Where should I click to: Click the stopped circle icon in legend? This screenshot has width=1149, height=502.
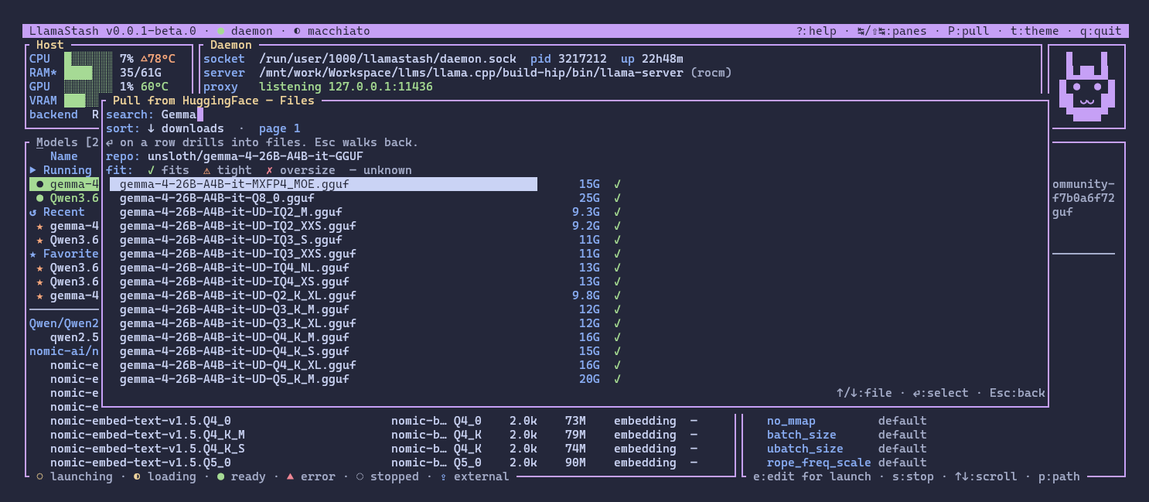point(360,476)
